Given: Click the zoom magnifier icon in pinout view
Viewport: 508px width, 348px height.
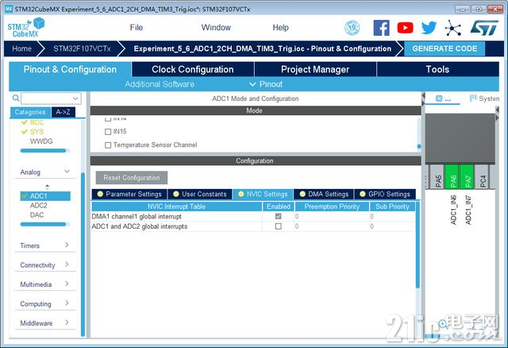Looking at the screenshot, I should (443, 324).
